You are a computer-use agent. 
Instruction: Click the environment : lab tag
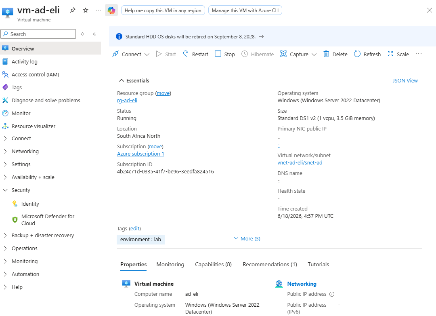tap(140, 240)
